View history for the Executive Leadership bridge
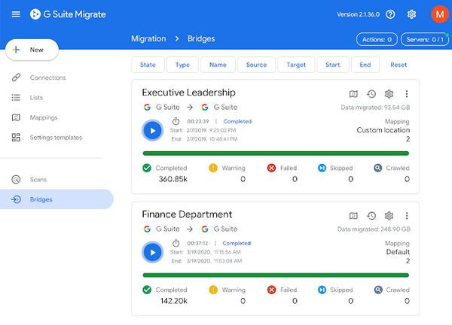 [x=371, y=94]
